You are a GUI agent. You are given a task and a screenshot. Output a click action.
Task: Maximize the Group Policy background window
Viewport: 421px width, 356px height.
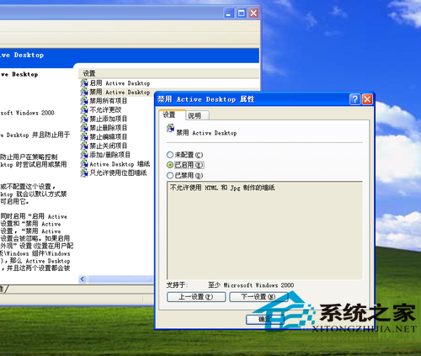tap(241, 13)
